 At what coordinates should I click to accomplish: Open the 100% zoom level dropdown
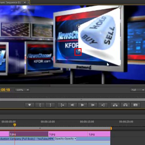(x=22, y=90)
